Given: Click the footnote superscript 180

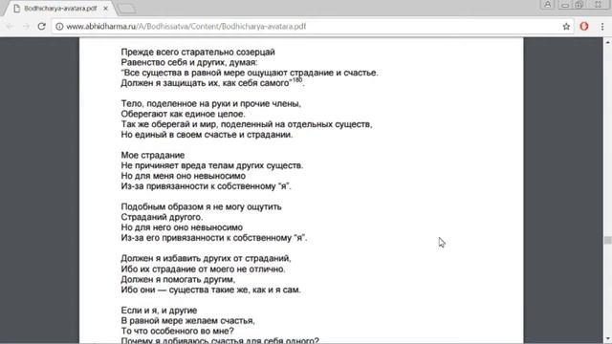Looking at the screenshot, I should 297,80.
